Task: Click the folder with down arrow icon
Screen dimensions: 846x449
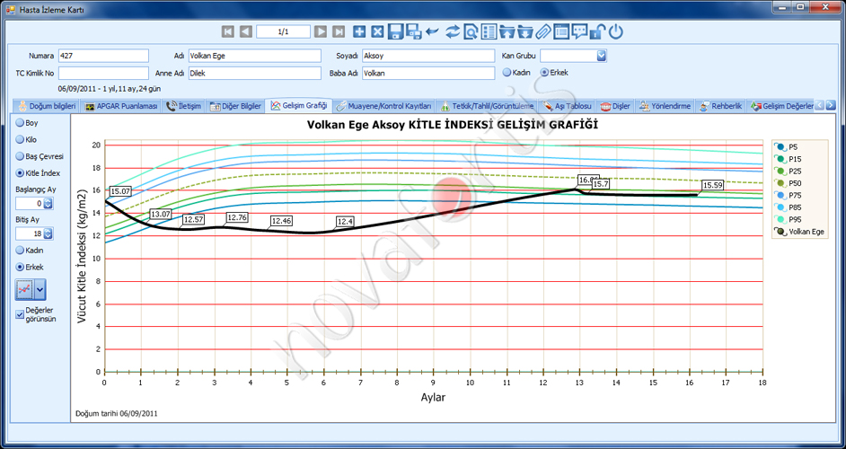Action: pos(525,31)
